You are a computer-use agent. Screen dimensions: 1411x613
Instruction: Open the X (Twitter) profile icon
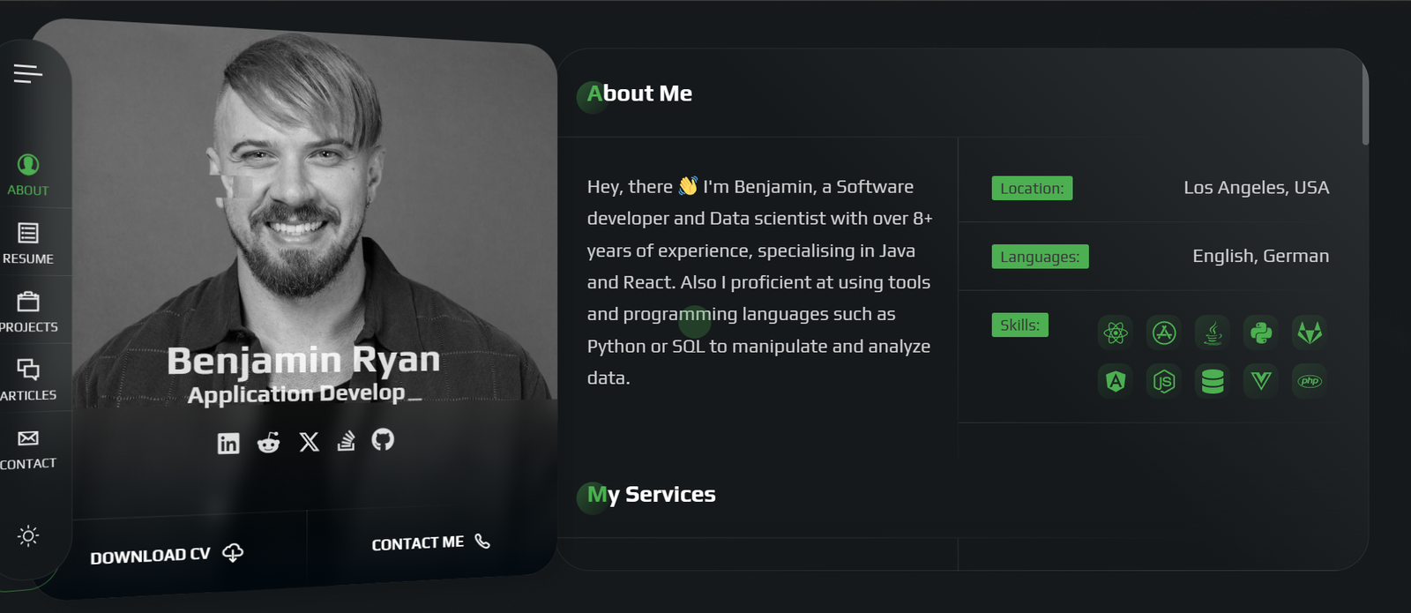[x=309, y=442]
